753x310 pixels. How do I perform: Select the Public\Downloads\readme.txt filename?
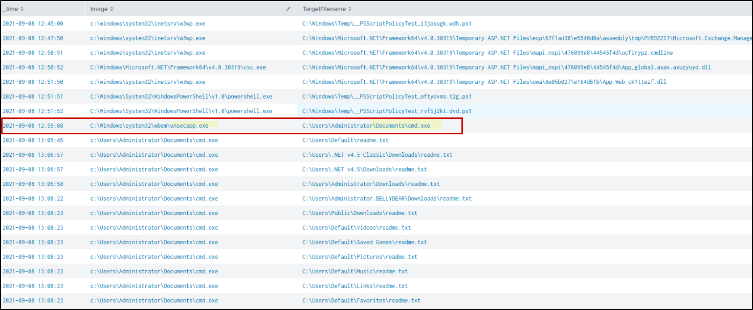[x=360, y=213]
